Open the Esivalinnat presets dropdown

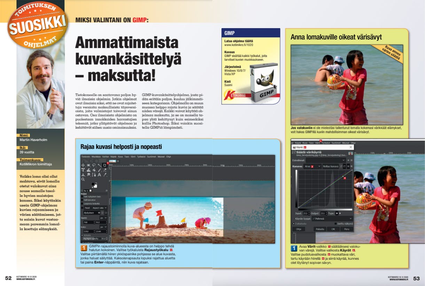pyautogui.click(x=326, y=160)
